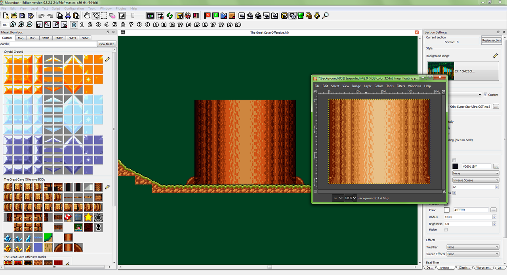Open the Screen Effects dropdown
The height and width of the screenshot is (275, 507).
click(x=473, y=254)
